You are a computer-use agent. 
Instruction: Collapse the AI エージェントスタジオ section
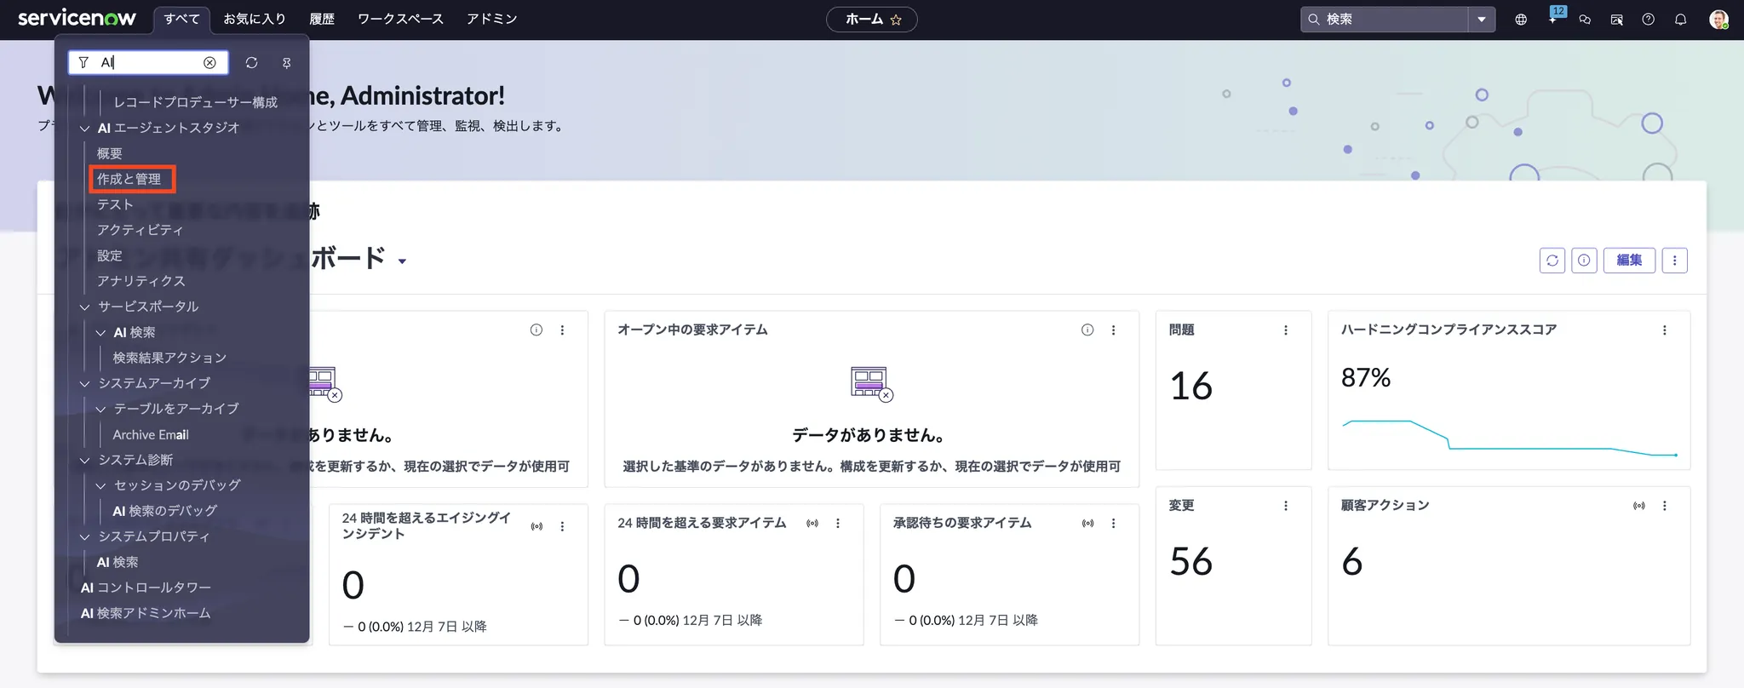[84, 129]
